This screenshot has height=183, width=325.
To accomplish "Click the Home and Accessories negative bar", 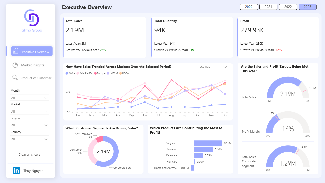I will pyautogui.click(x=193, y=168).
